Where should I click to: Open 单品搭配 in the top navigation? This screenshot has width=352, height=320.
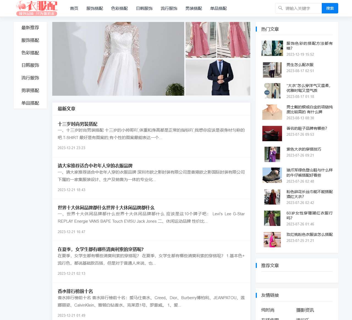(x=218, y=9)
